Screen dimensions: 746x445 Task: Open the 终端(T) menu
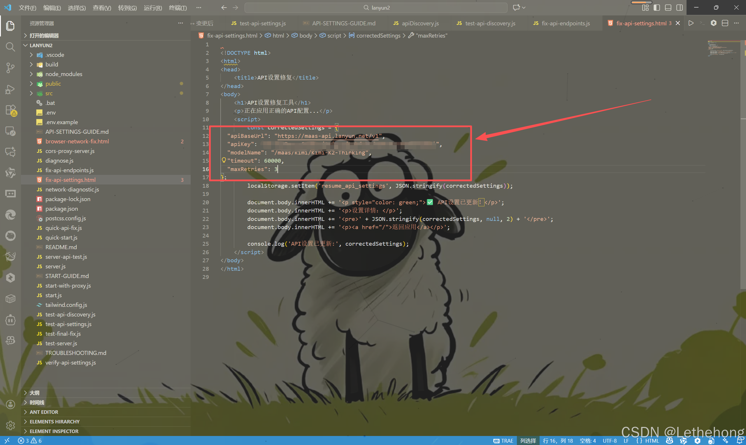(178, 8)
